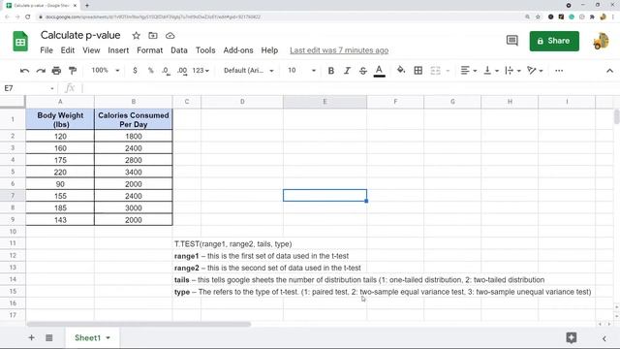Click the Explore button at bottom right
Image resolution: width=620 pixels, height=349 pixels.
click(x=571, y=337)
